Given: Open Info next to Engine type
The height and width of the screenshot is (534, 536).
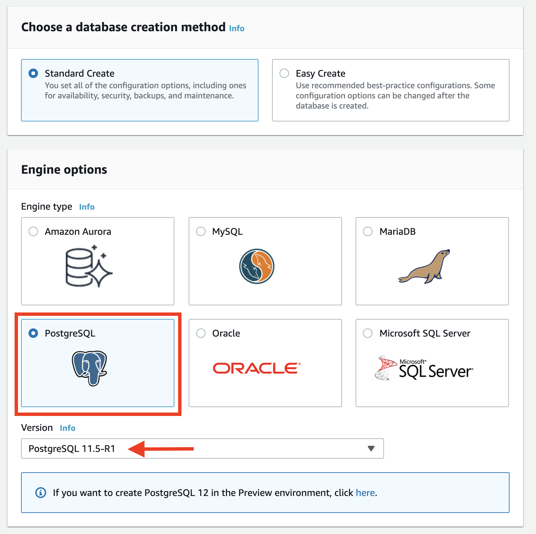Looking at the screenshot, I should pos(87,206).
